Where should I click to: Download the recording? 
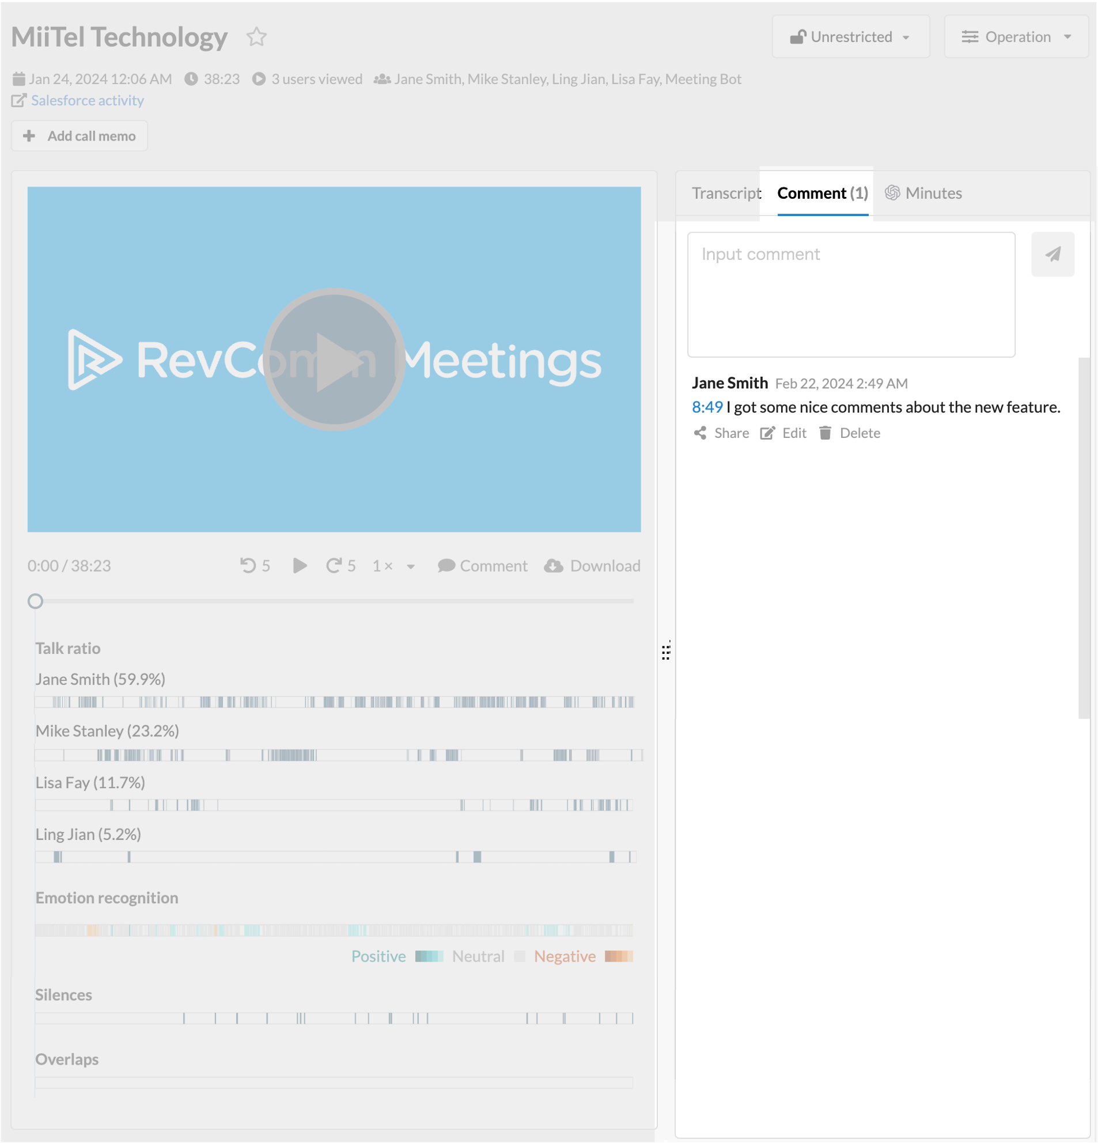(x=592, y=566)
